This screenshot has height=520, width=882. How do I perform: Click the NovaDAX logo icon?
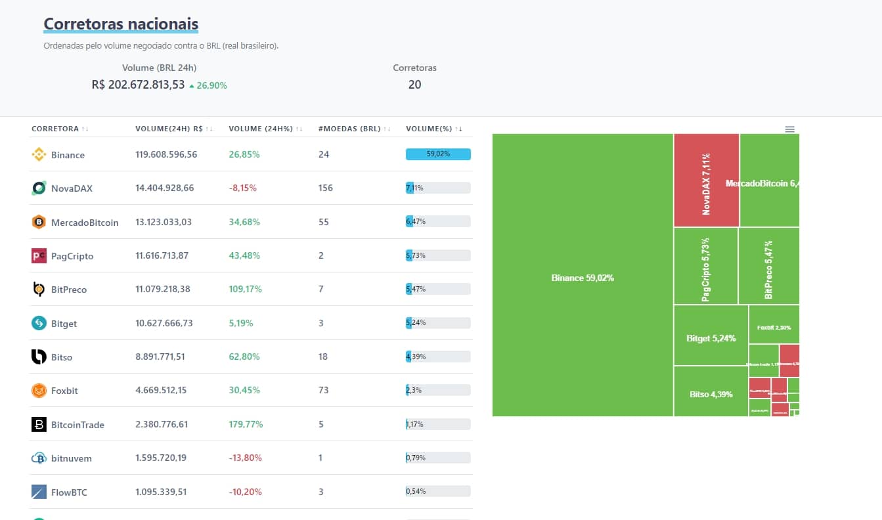[x=39, y=188]
